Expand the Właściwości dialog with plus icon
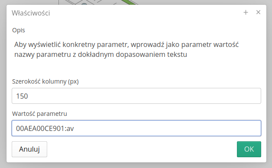 point(246,12)
